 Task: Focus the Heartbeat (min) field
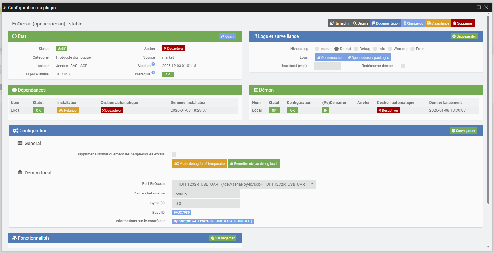328,66
